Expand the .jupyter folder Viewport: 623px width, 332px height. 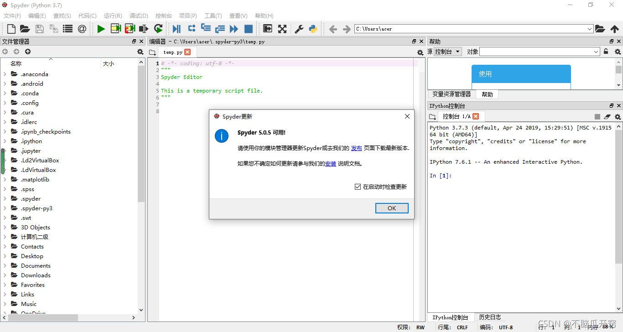pyautogui.click(x=5, y=150)
